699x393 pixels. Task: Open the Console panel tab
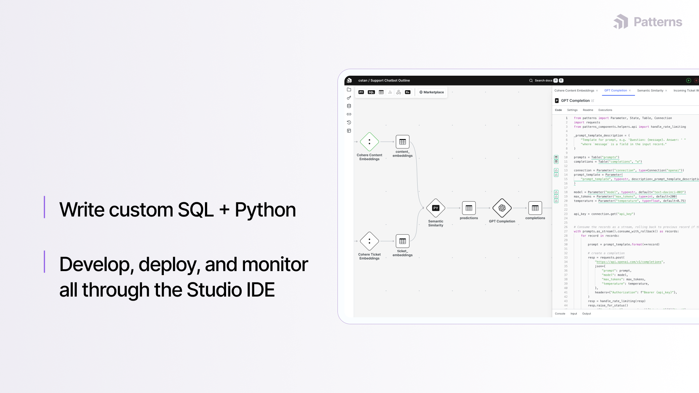[560, 314]
